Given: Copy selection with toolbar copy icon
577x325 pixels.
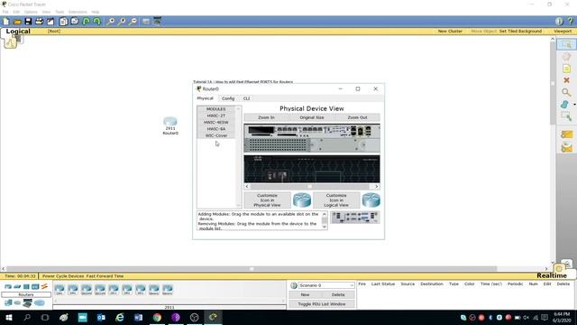Looking at the screenshot, I should point(64,22).
